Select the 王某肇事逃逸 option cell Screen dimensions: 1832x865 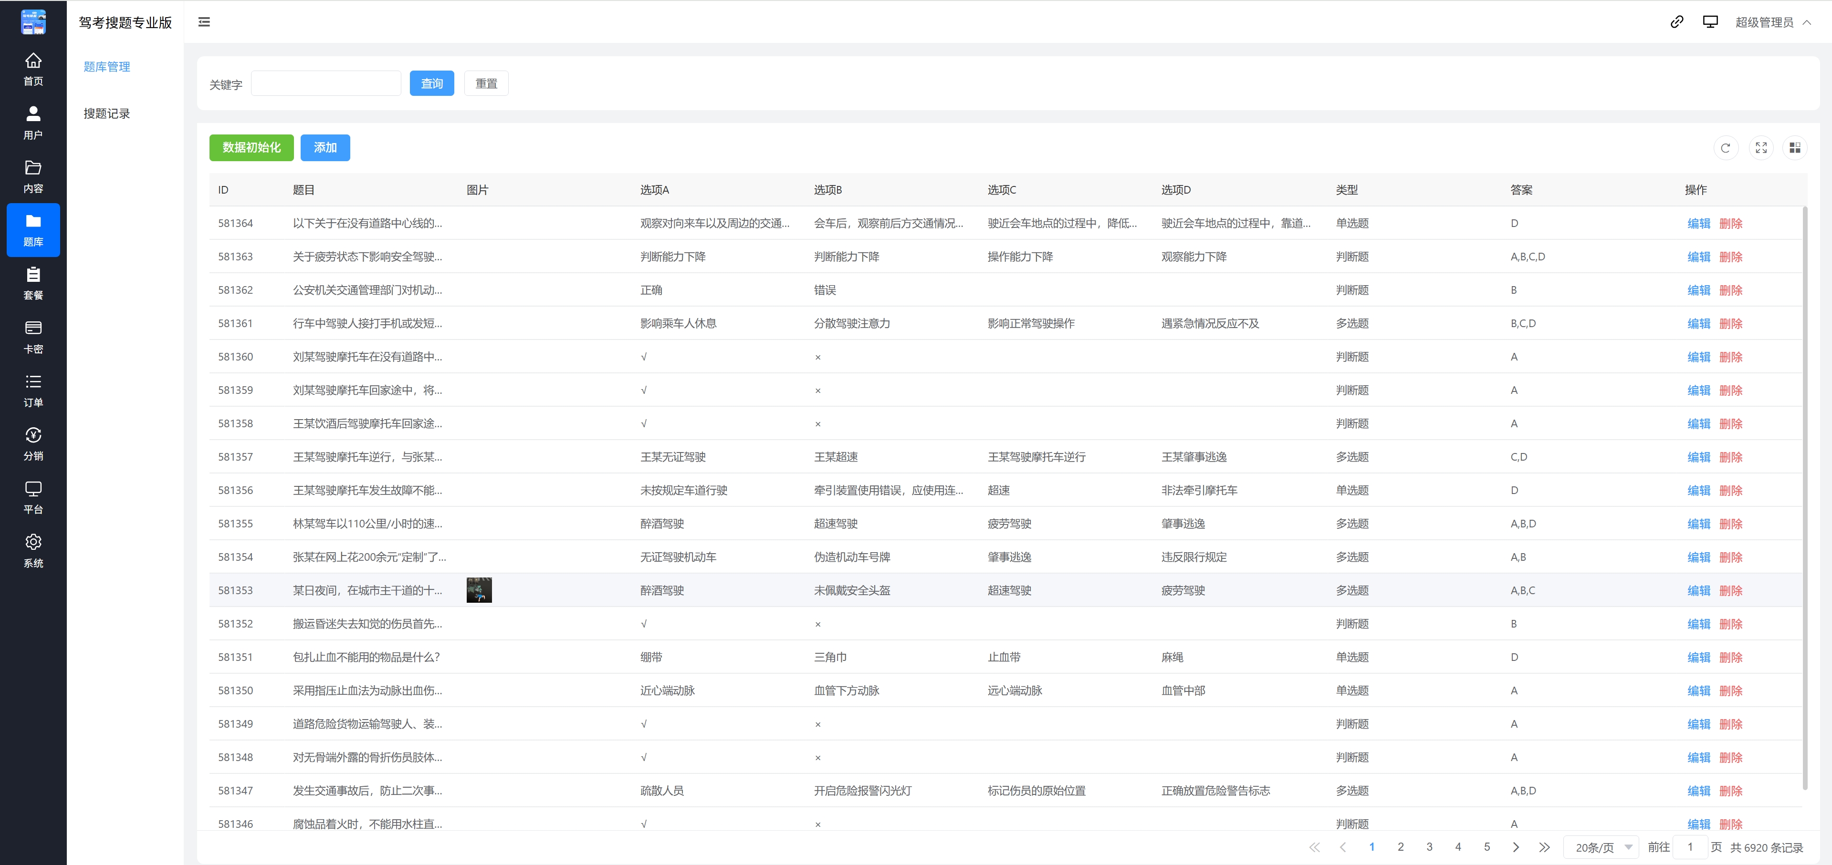[x=1193, y=457]
